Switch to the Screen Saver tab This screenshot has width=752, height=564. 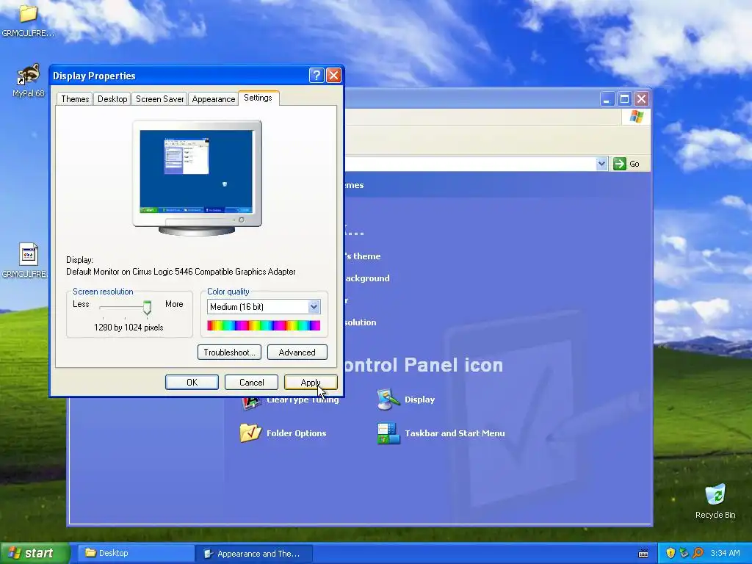[159, 99]
